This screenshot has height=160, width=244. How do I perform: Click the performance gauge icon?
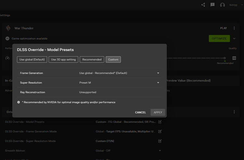point(7,58)
